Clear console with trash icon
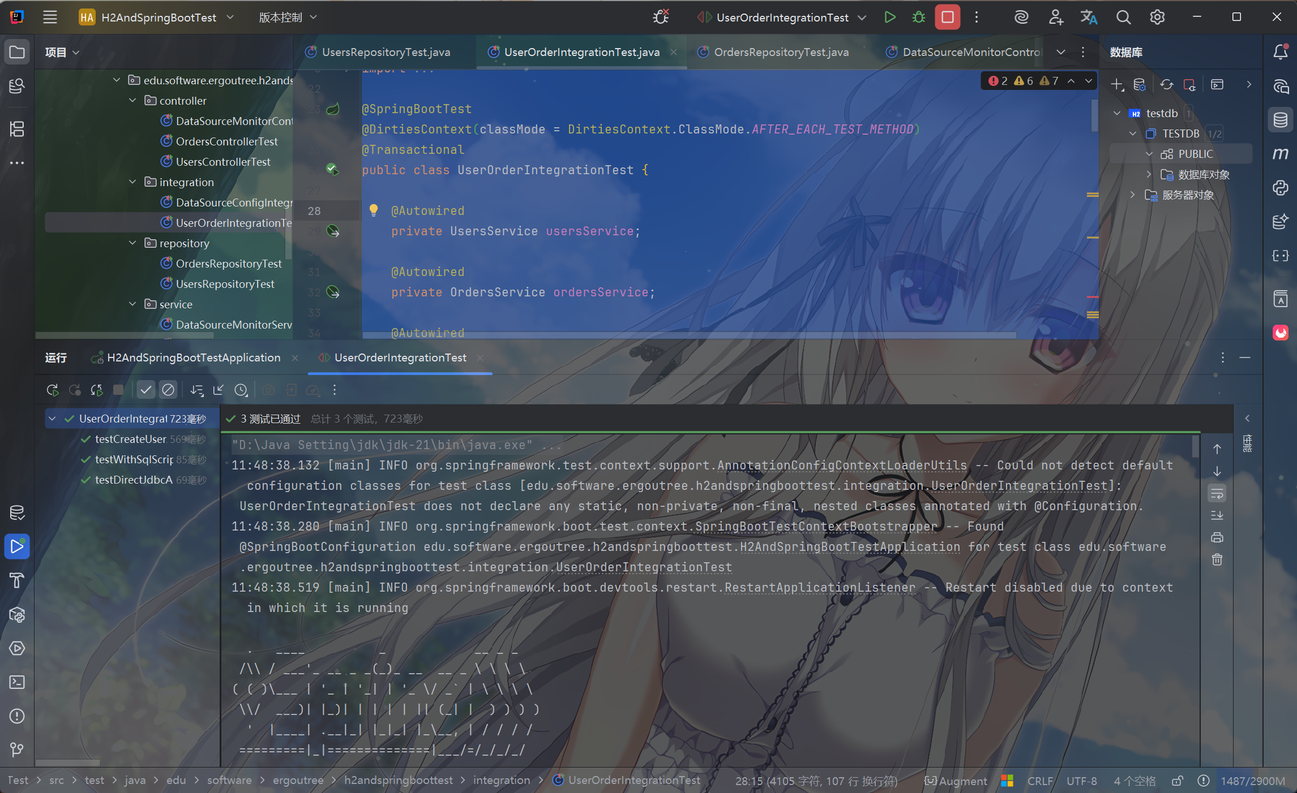 (x=1217, y=559)
